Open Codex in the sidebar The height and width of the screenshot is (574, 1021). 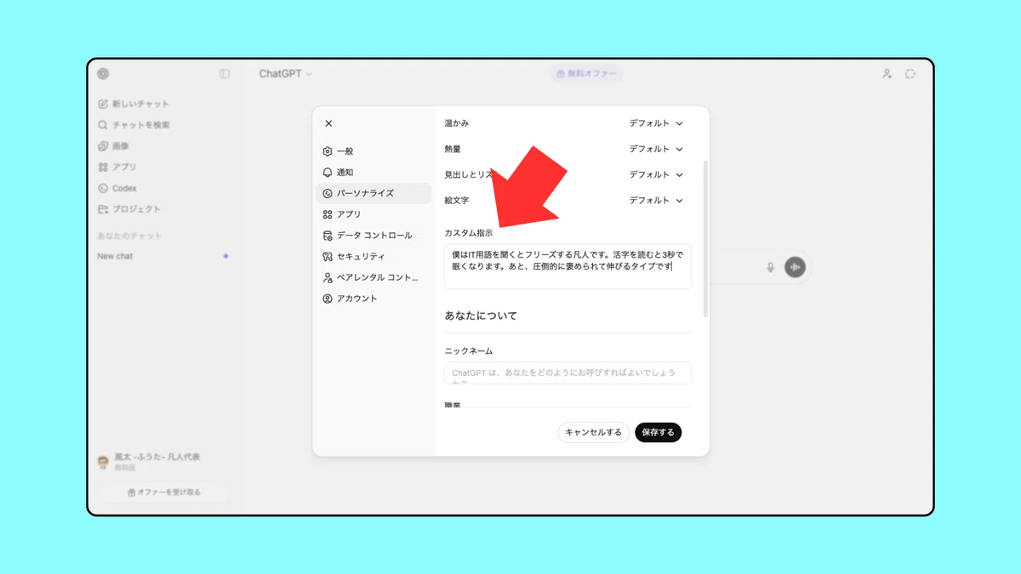117,188
